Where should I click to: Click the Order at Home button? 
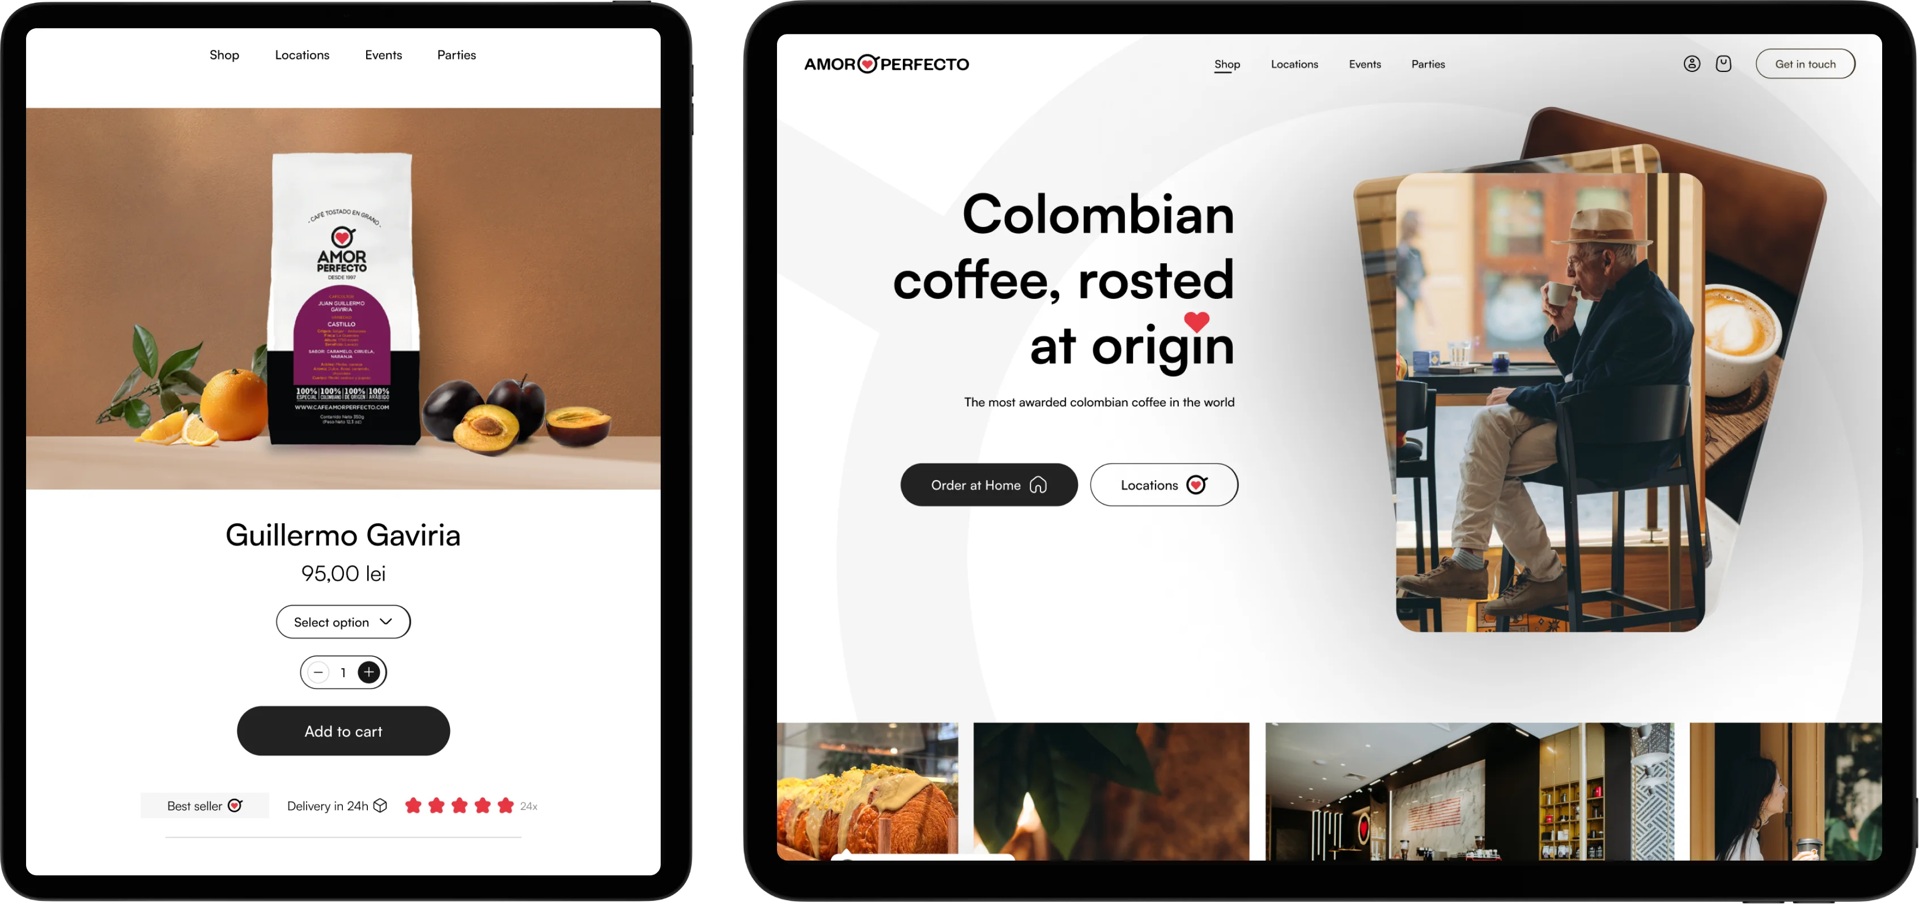pos(989,484)
